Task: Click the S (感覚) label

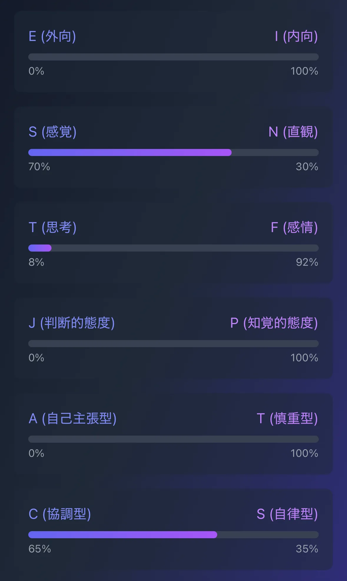Action: click(x=53, y=132)
